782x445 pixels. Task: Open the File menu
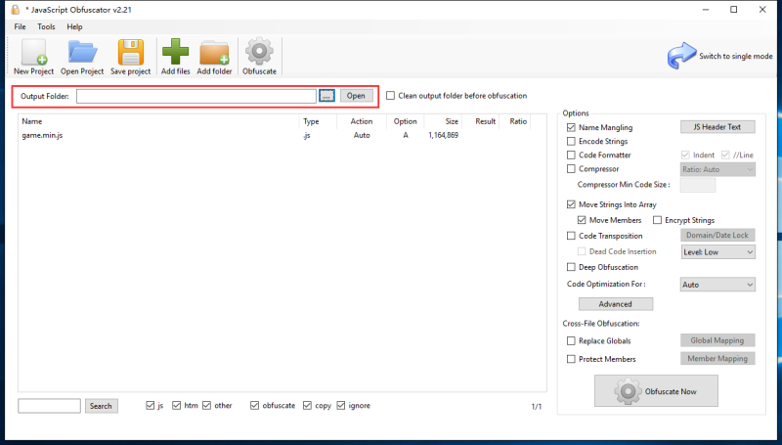tap(20, 26)
